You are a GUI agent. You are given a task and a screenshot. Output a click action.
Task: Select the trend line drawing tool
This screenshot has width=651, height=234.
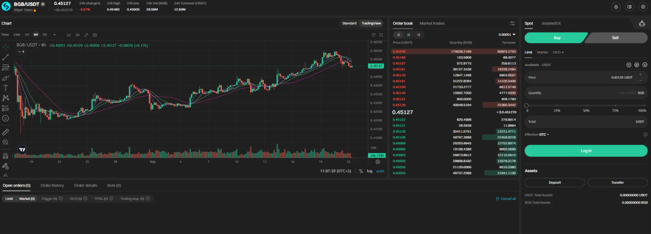click(5, 57)
